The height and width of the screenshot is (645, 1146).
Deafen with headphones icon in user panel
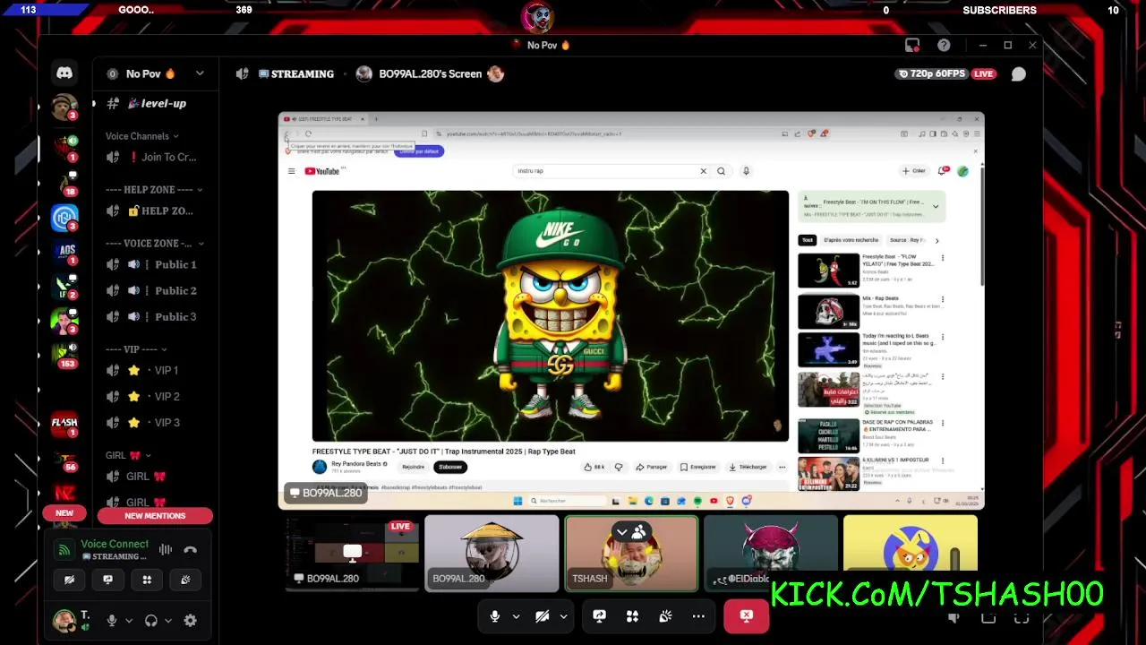coord(150,620)
